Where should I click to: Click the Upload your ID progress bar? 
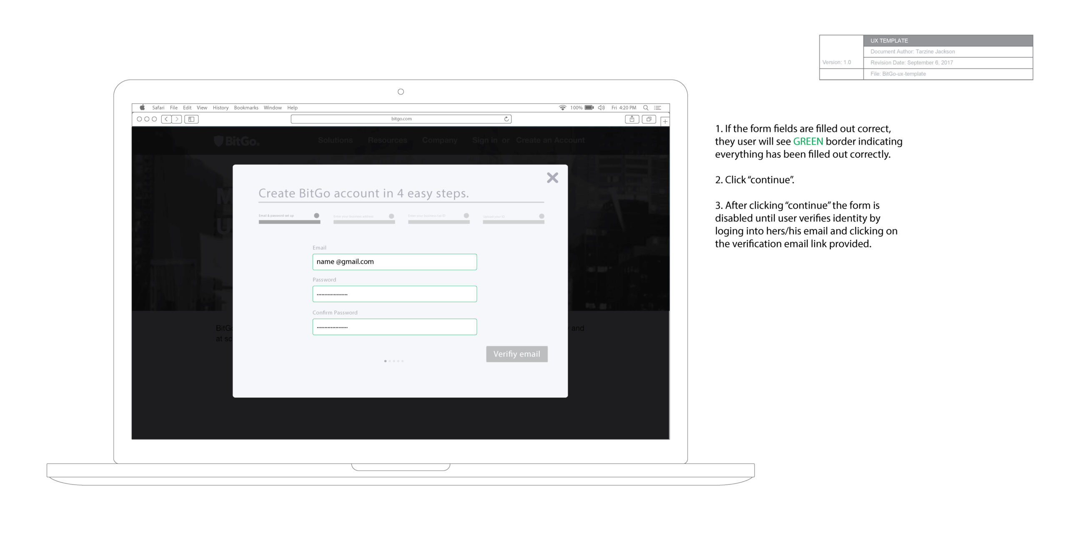513,222
